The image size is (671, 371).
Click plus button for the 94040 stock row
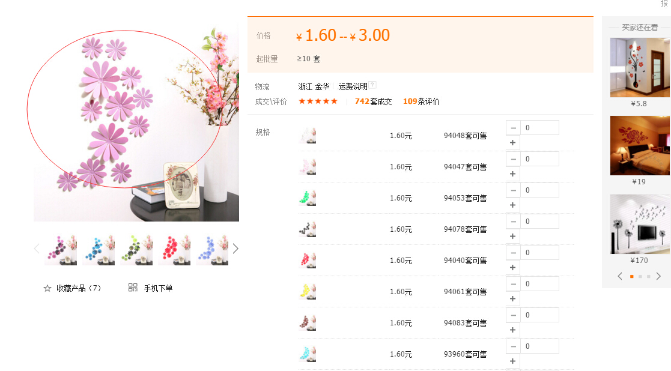tap(512, 268)
